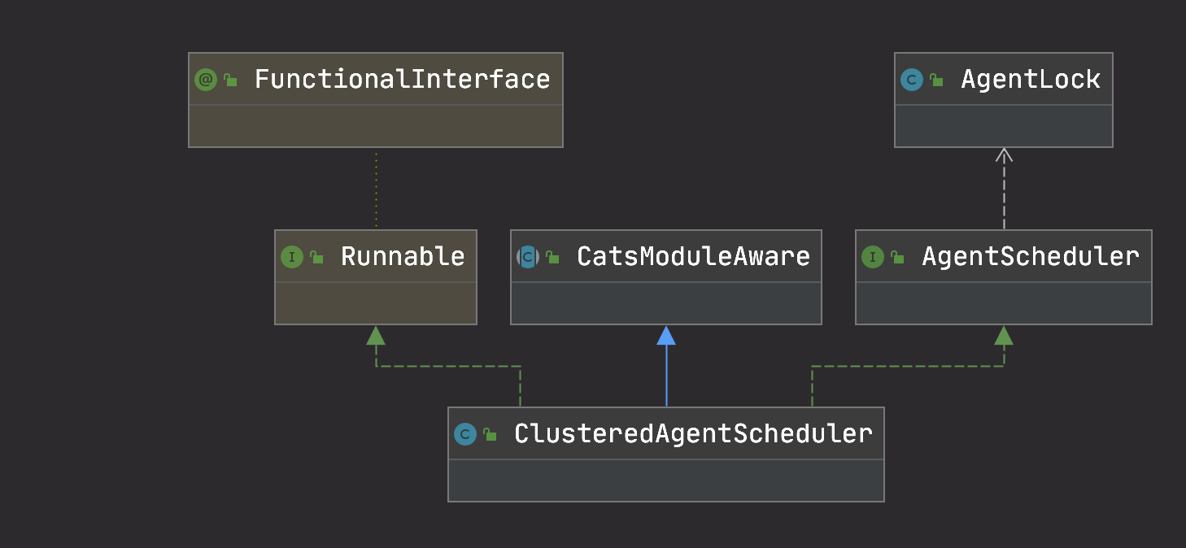Screen dimensions: 1186x548
Task: Click the interface icon next to Runnable
Action: point(292,257)
